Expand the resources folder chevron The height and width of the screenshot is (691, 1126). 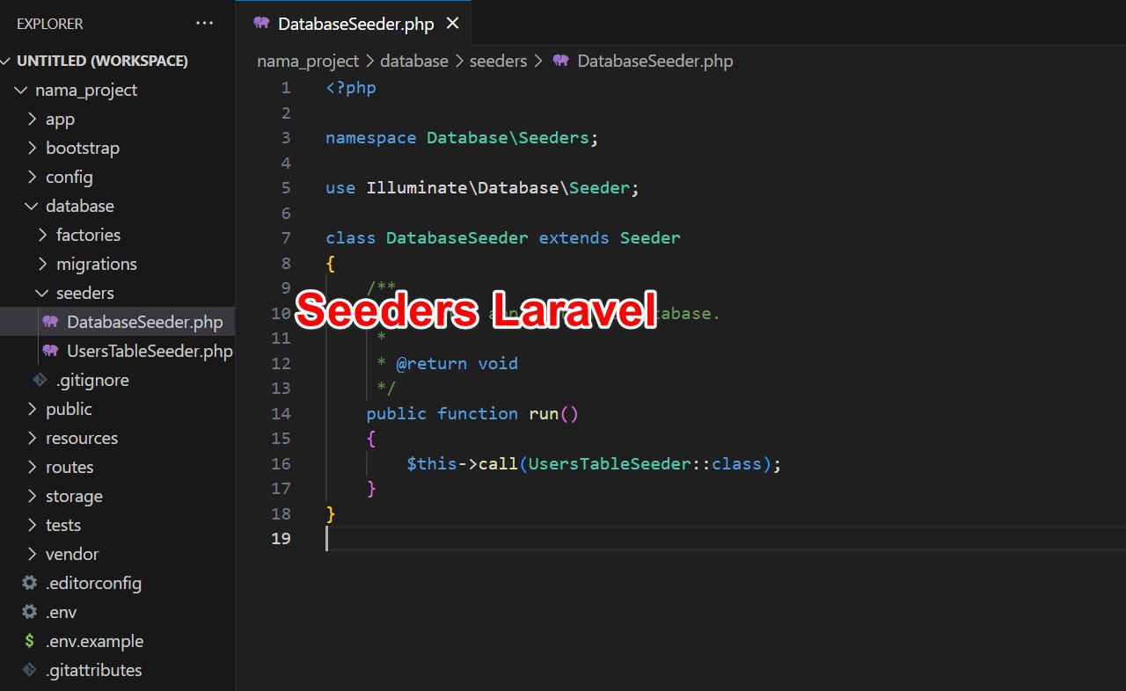point(32,438)
